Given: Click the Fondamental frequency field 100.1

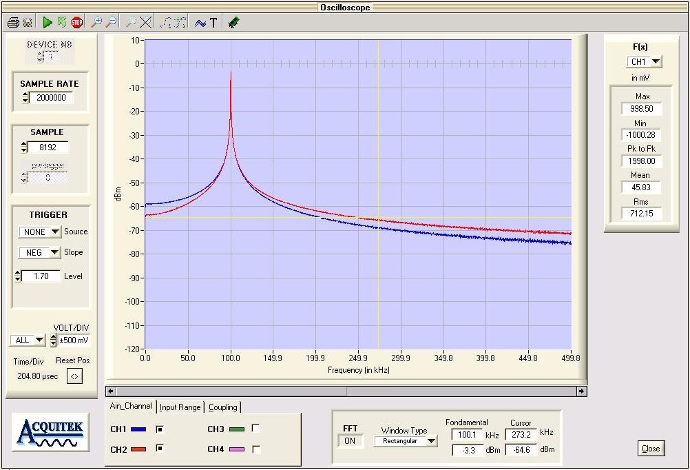Looking at the screenshot, I should (x=467, y=435).
